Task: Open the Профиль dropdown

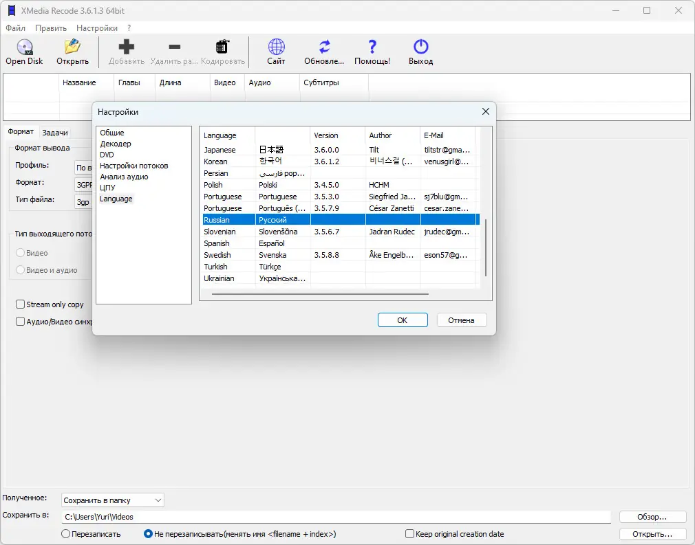Action: (x=83, y=168)
